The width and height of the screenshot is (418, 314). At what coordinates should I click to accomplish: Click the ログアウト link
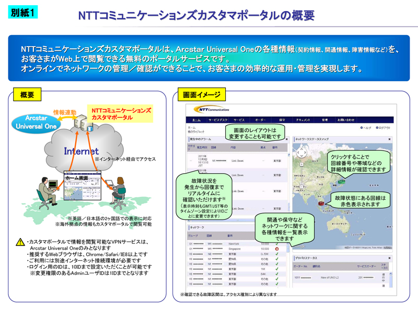(x=383, y=128)
